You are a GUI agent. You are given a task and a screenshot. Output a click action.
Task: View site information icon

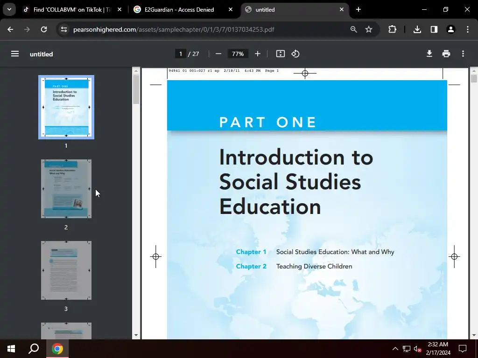tap(64, 29)
